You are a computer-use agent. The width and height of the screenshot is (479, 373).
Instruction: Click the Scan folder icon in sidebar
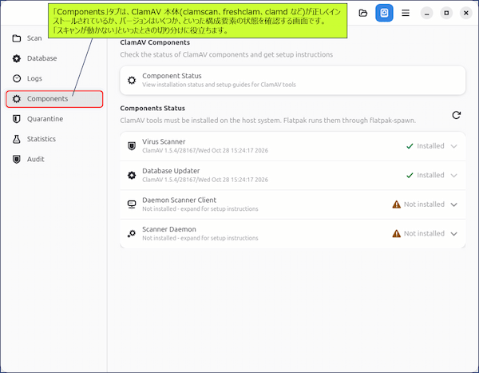(17, 38)
